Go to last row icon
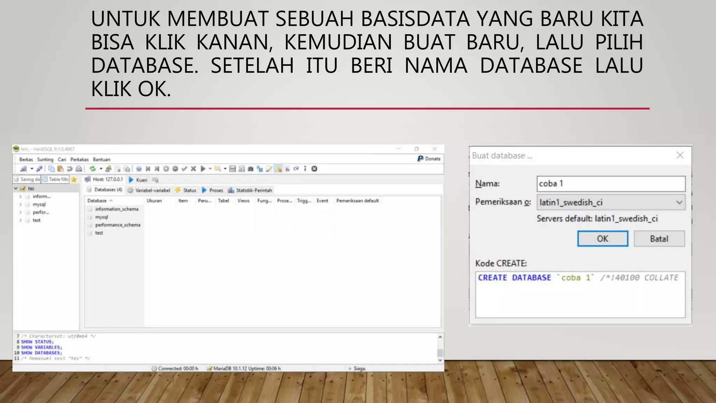 pos(157,169)
